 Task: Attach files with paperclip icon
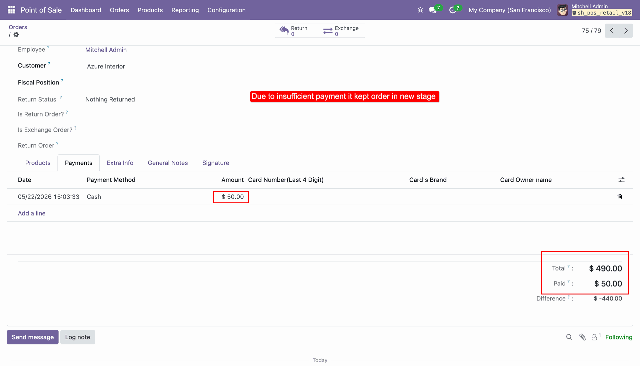tap(583, 337)
